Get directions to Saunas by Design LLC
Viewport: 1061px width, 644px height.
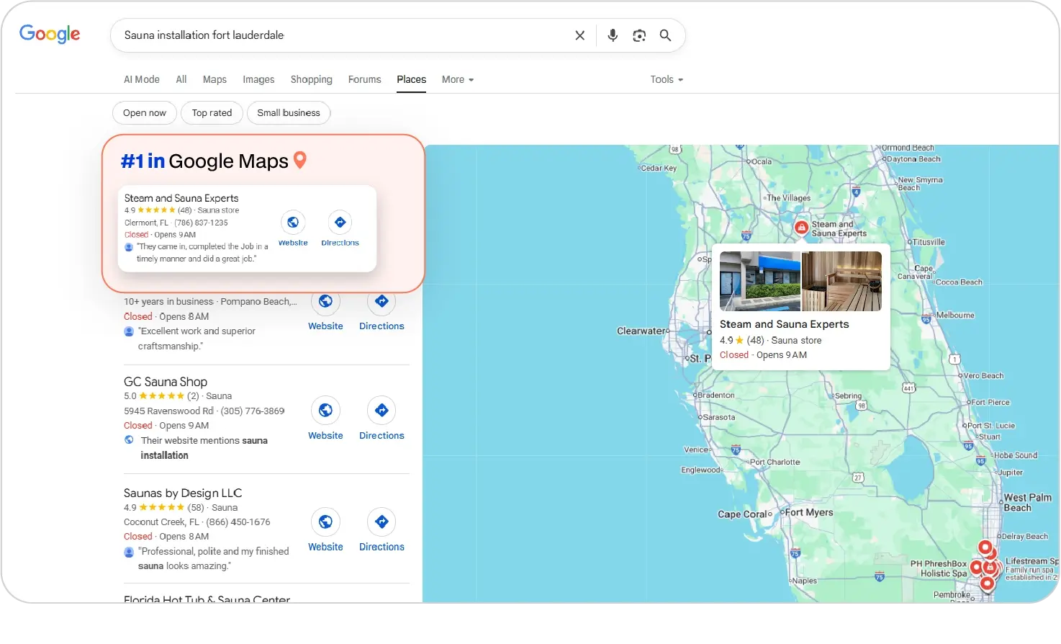381,522
